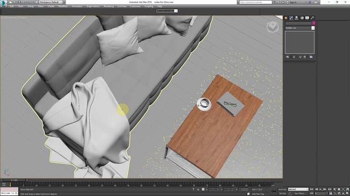Click Add Time Tag
The width and height of the screenshot is (350, 196).
[x=258, y=194]
